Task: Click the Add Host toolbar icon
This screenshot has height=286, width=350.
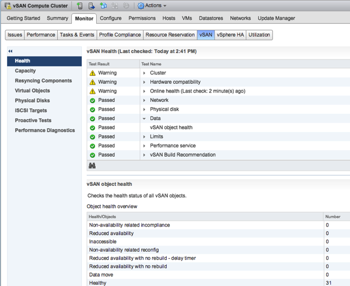Action: [x=80, y=6]
